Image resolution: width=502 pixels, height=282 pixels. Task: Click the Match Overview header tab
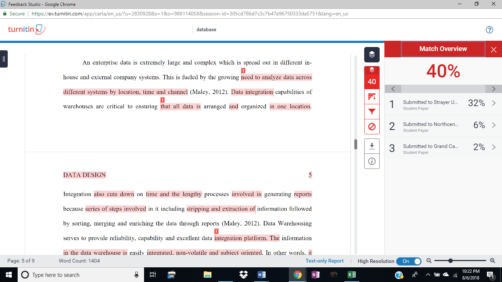pos(443,49)
